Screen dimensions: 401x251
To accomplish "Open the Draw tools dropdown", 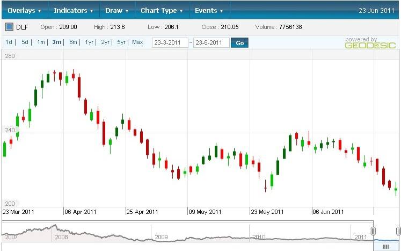I will point(116,11).
